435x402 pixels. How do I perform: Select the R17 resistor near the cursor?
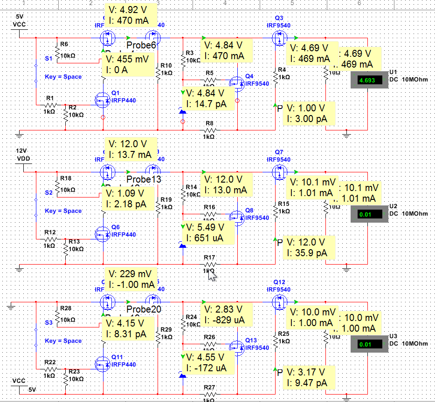[209, 264]
